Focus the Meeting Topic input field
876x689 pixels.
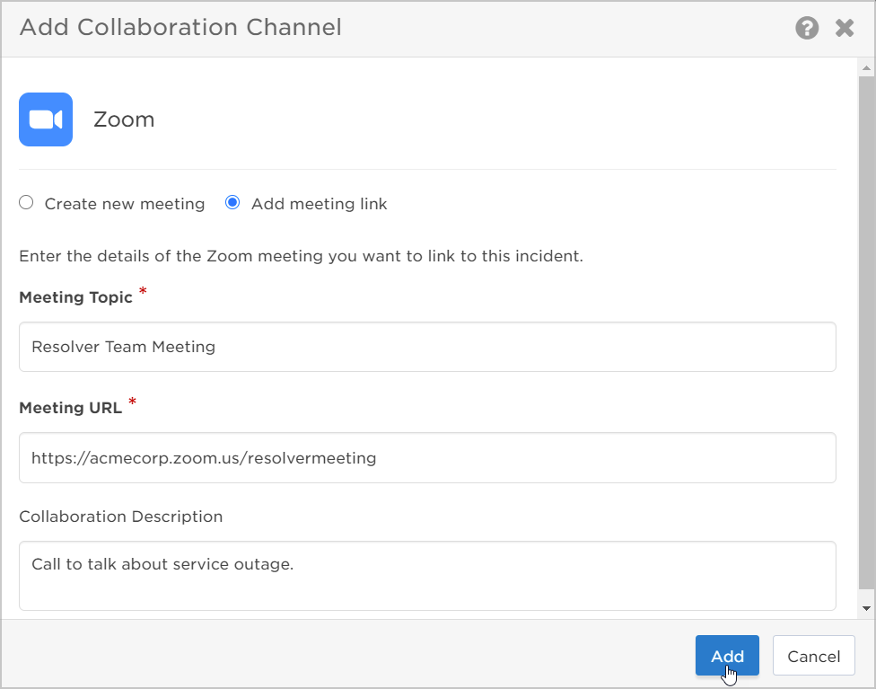pyautogui.click(x=427, y=347)
